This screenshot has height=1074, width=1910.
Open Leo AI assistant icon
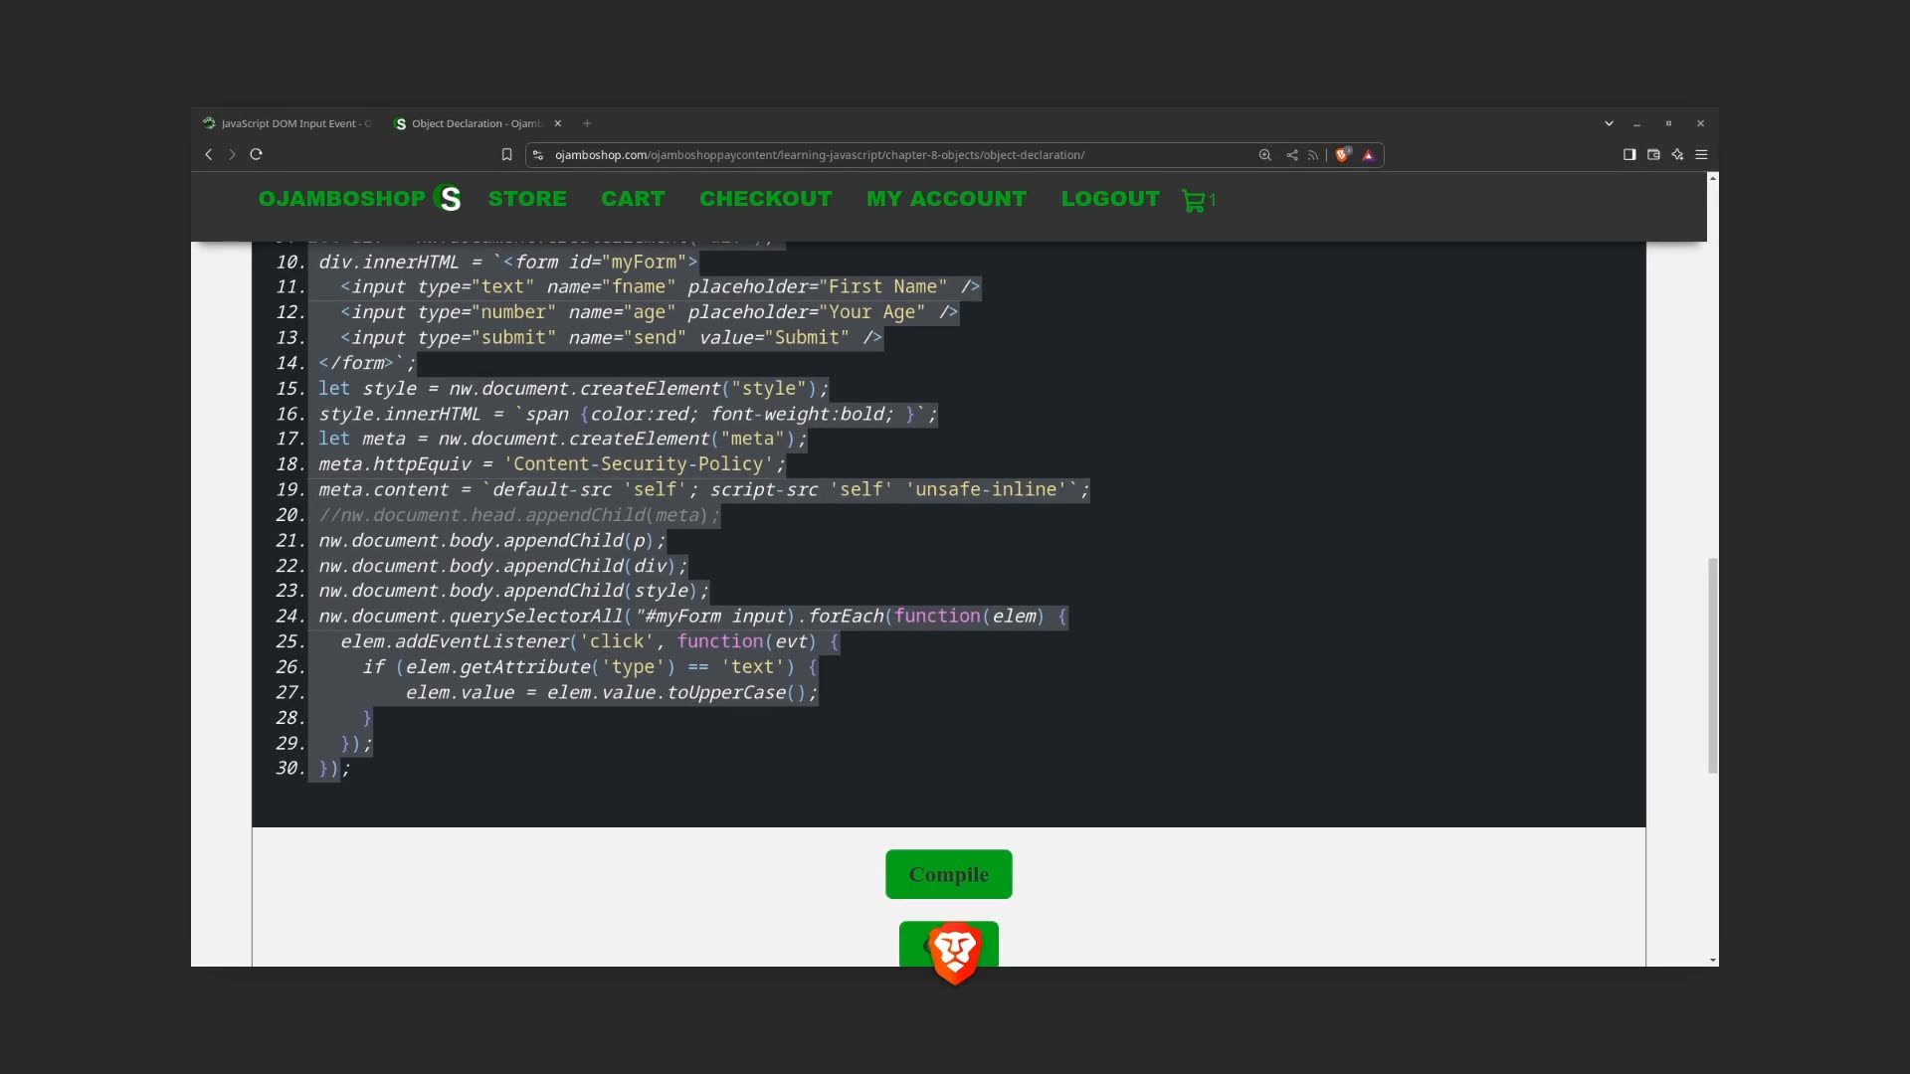coord(1677,154)
